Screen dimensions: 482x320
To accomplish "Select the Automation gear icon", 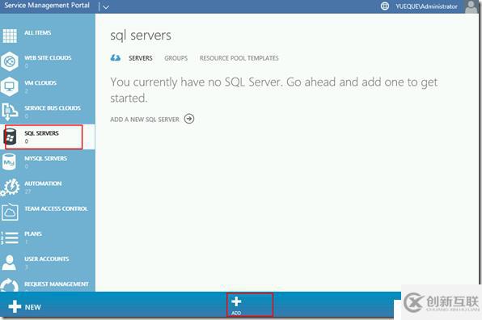I will (10, 187).
